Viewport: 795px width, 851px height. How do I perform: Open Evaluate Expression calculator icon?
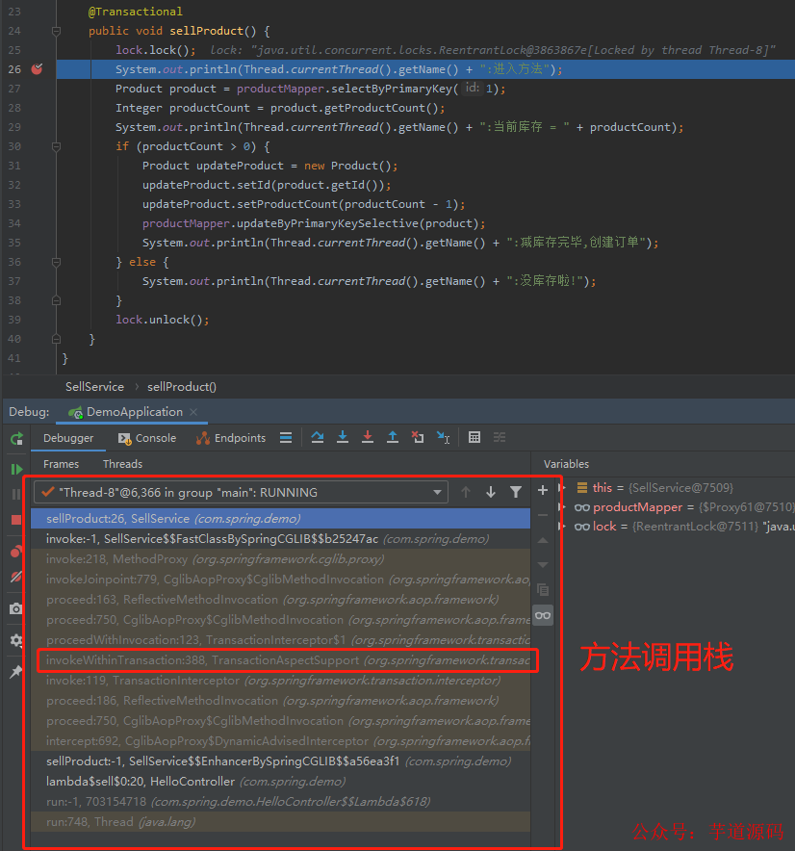pos(474,437)
